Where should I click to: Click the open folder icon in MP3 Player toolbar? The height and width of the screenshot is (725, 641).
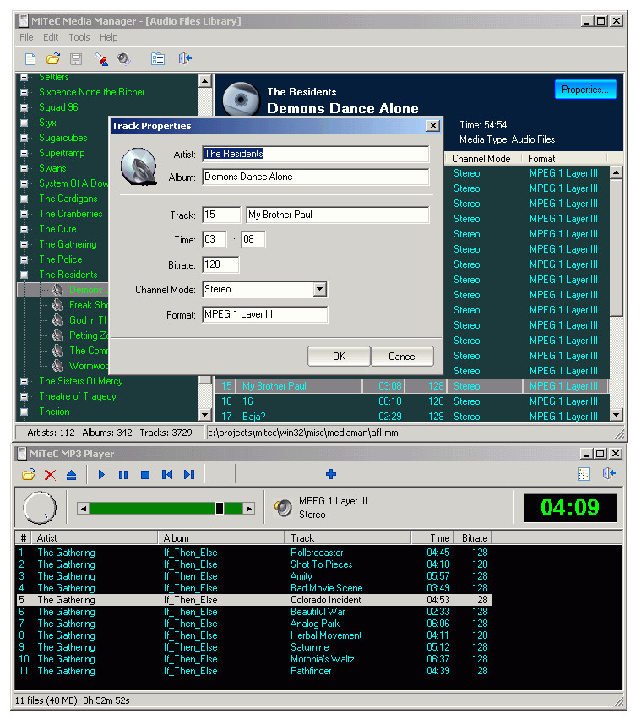click(x=29, y=474)
